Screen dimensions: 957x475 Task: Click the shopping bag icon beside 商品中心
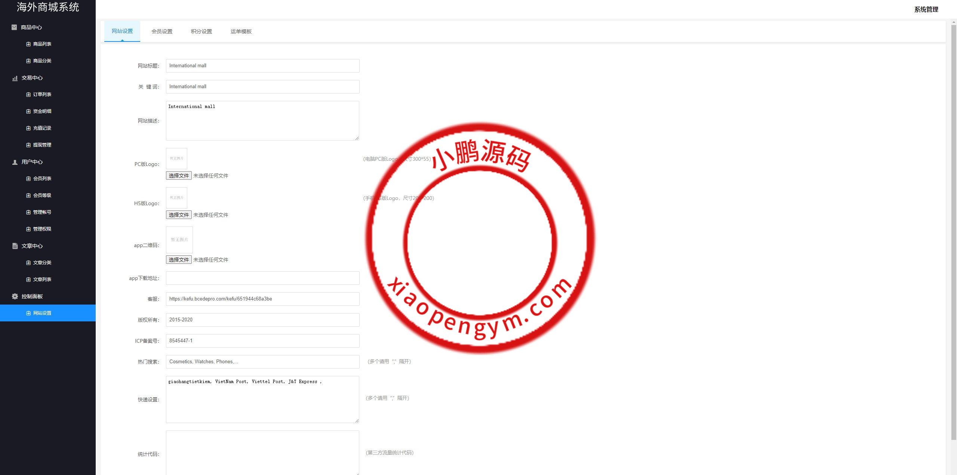[14, 27]
